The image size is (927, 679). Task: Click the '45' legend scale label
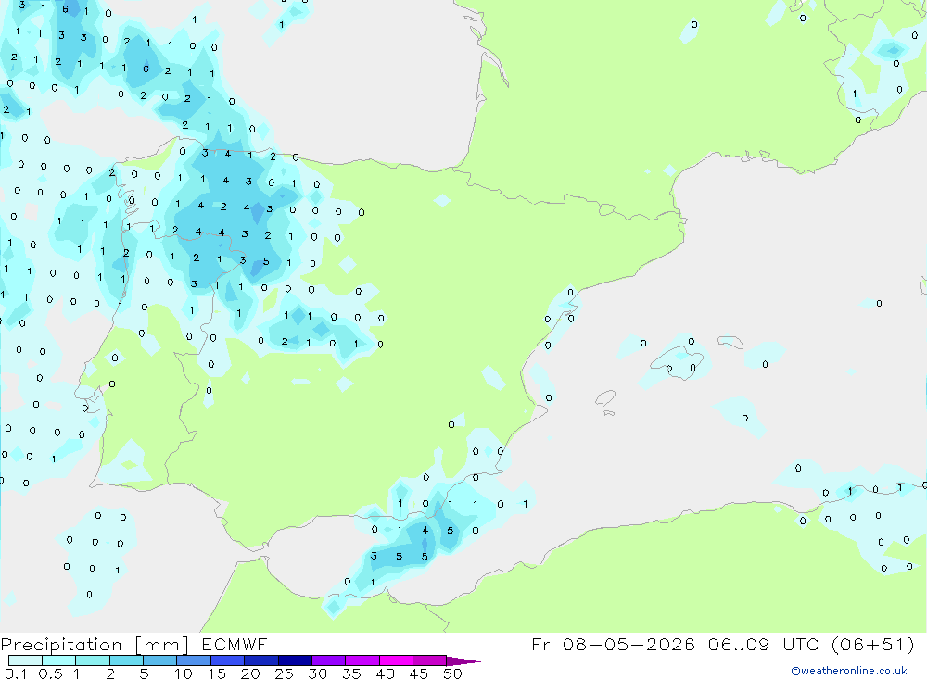(x=419, y=673)
